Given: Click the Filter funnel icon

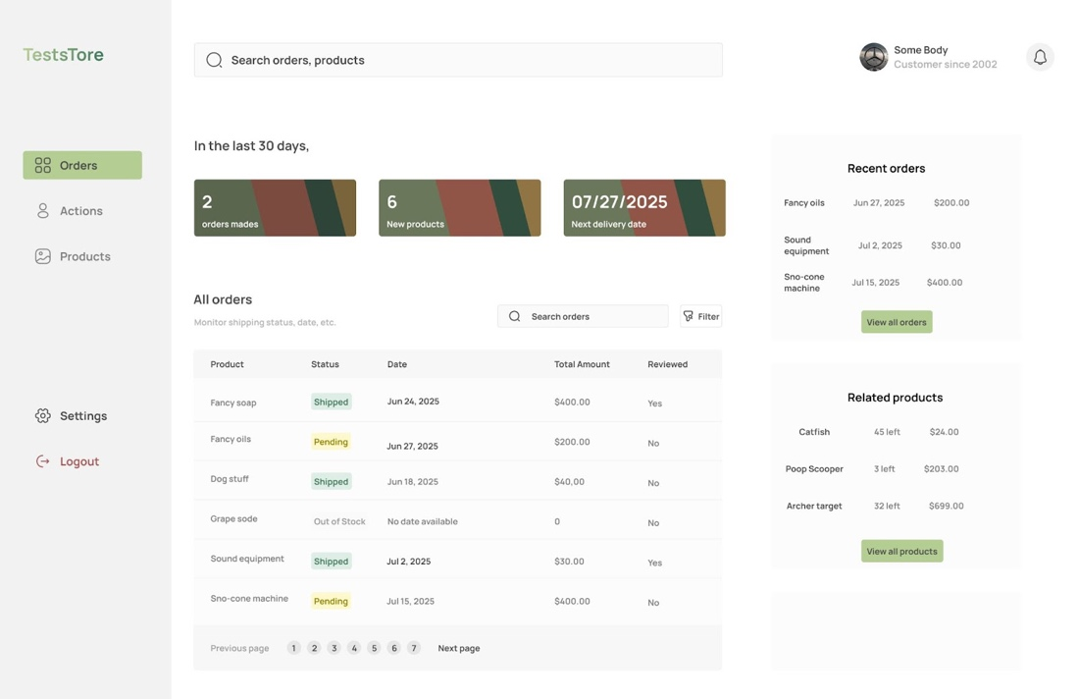Looking at the screenshot, I should point(689,315).
